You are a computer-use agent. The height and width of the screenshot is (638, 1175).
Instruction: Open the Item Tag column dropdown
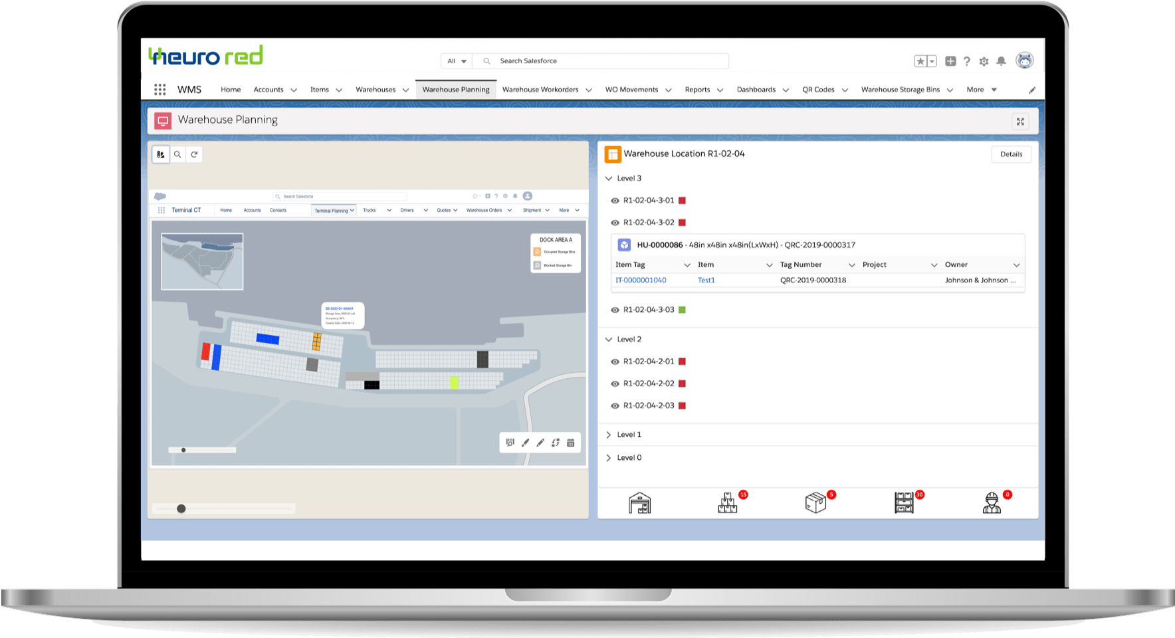click(689, 265)
